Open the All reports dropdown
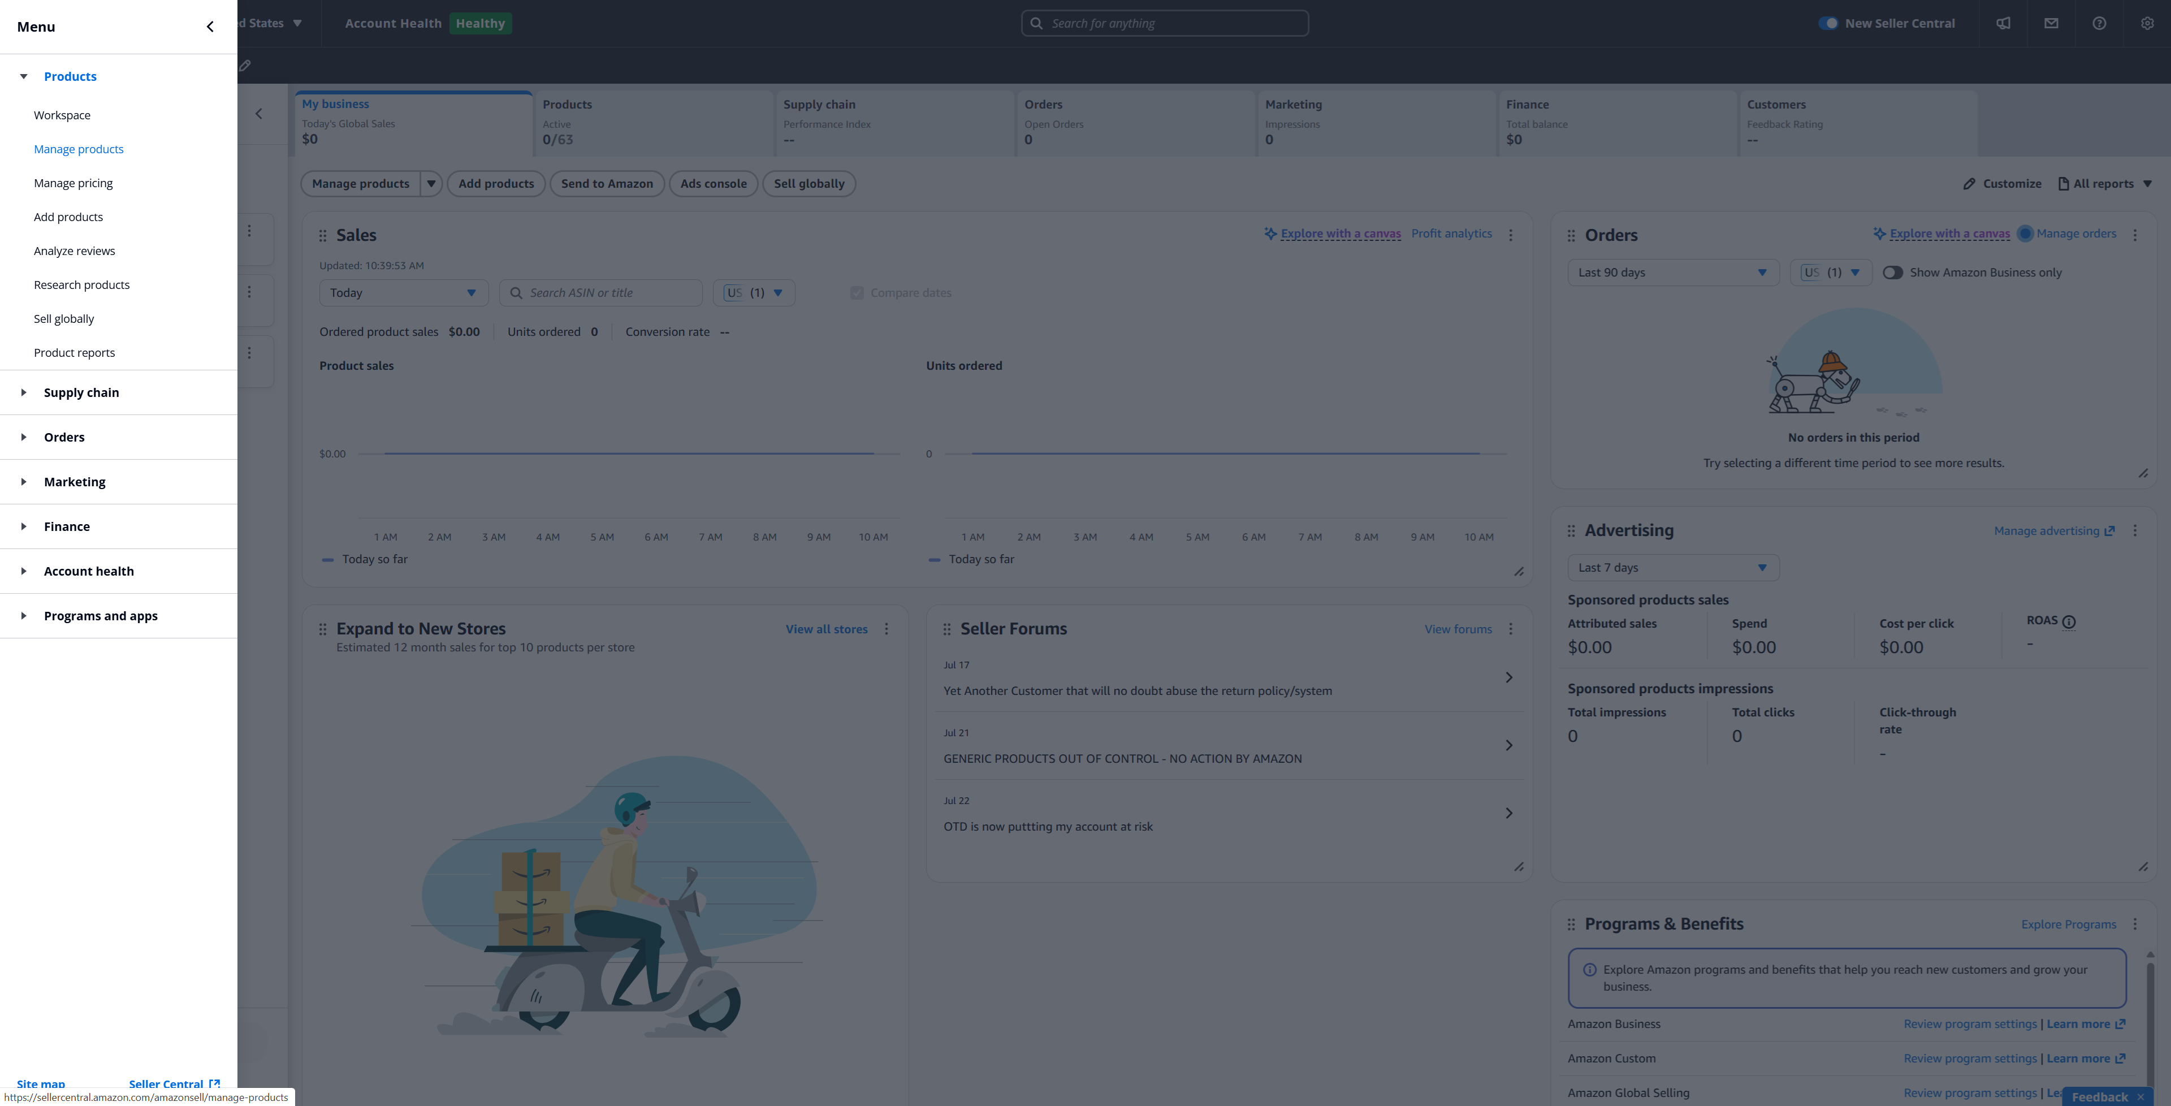The height and width of the screenshot is (1106, 2171). click(2104, 184)
